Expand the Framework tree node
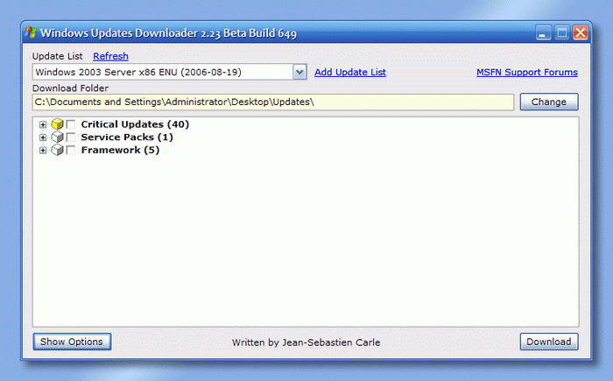Image resolution: width=613 pixels, height=381 pixels. 43,151
